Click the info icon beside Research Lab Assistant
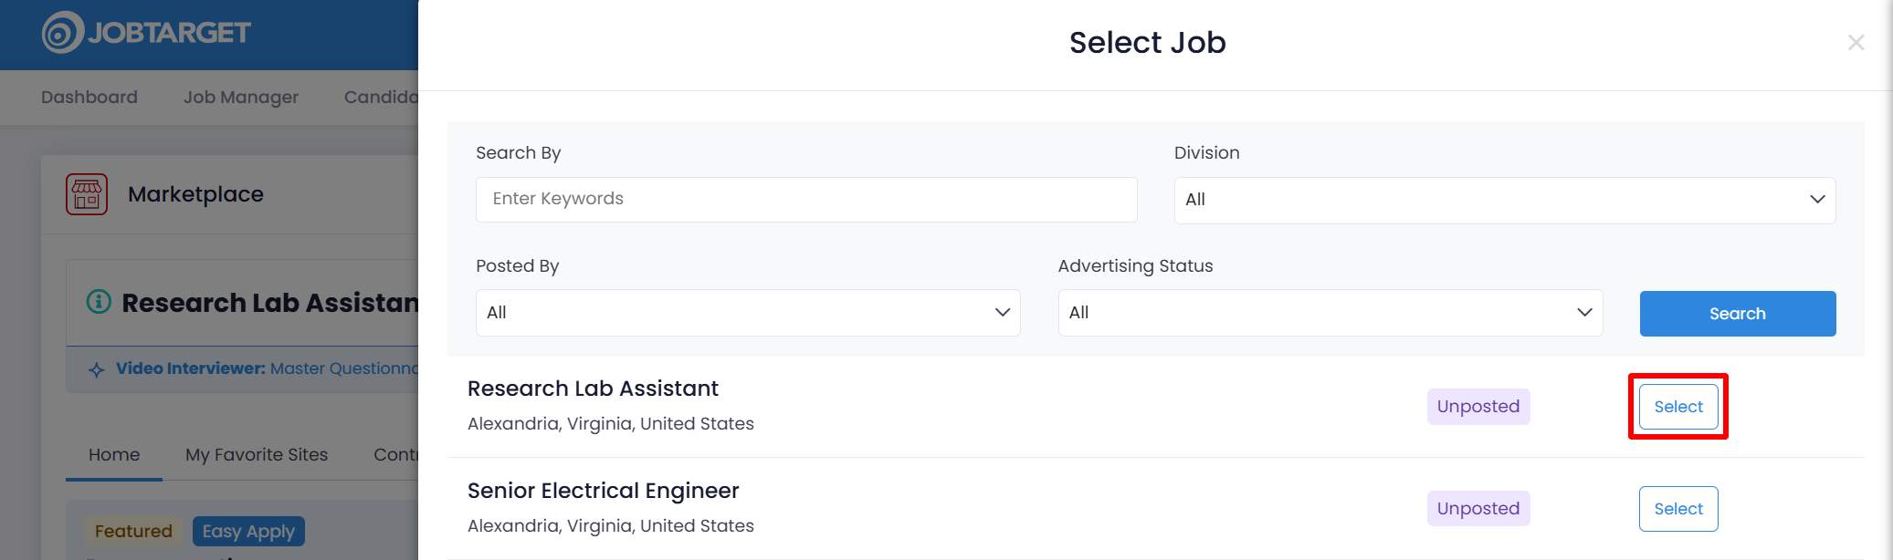The height and width of the screenshot is (560, 1893). tap(99, 302)
